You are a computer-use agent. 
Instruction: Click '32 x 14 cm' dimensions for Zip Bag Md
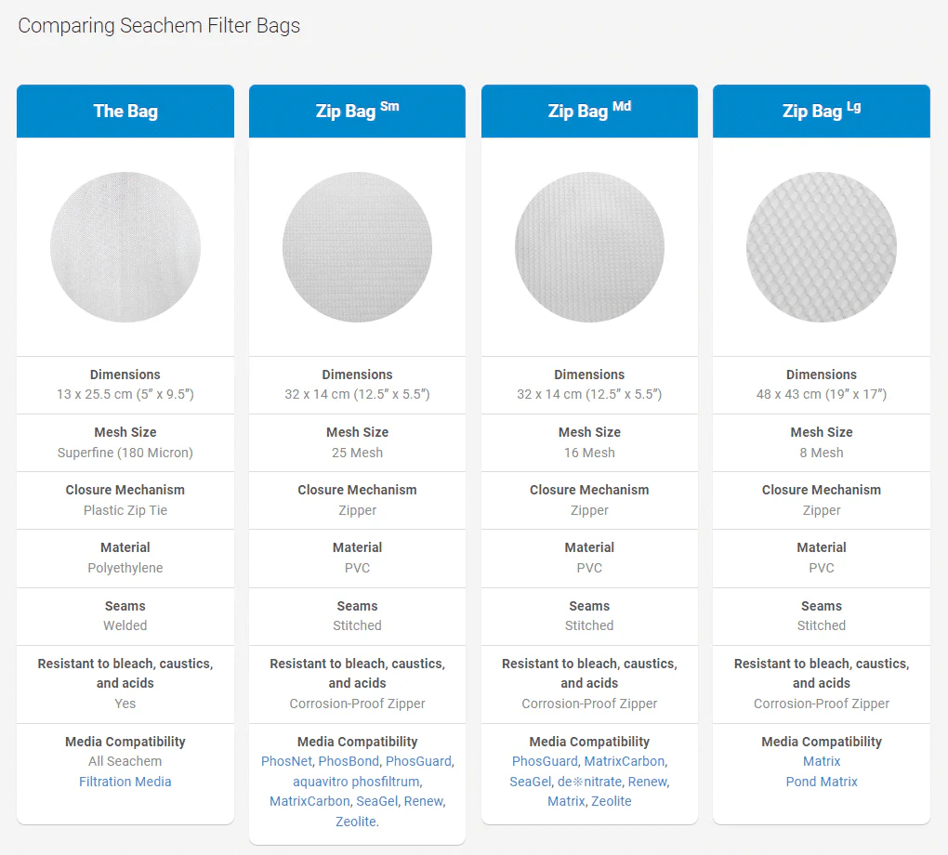coord(589,394)
